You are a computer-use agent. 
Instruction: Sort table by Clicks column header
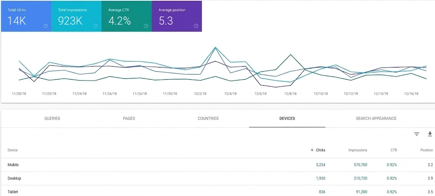[318, 150]
